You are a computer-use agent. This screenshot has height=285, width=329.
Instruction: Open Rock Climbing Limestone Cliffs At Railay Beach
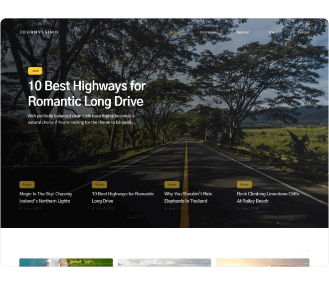(x=268, y=197)
